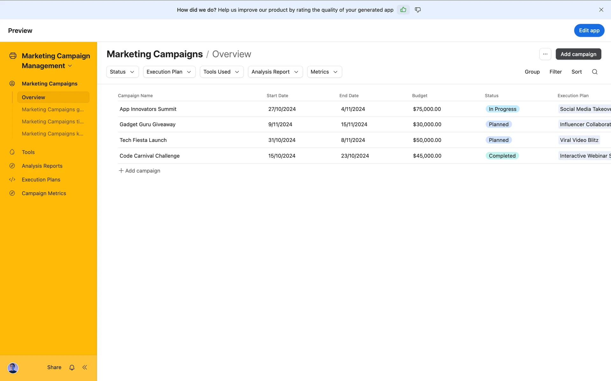This screenshot has width=611, height=381.
Task: Open Analysis Reports sidebar item
Action: tap(42, 166)
